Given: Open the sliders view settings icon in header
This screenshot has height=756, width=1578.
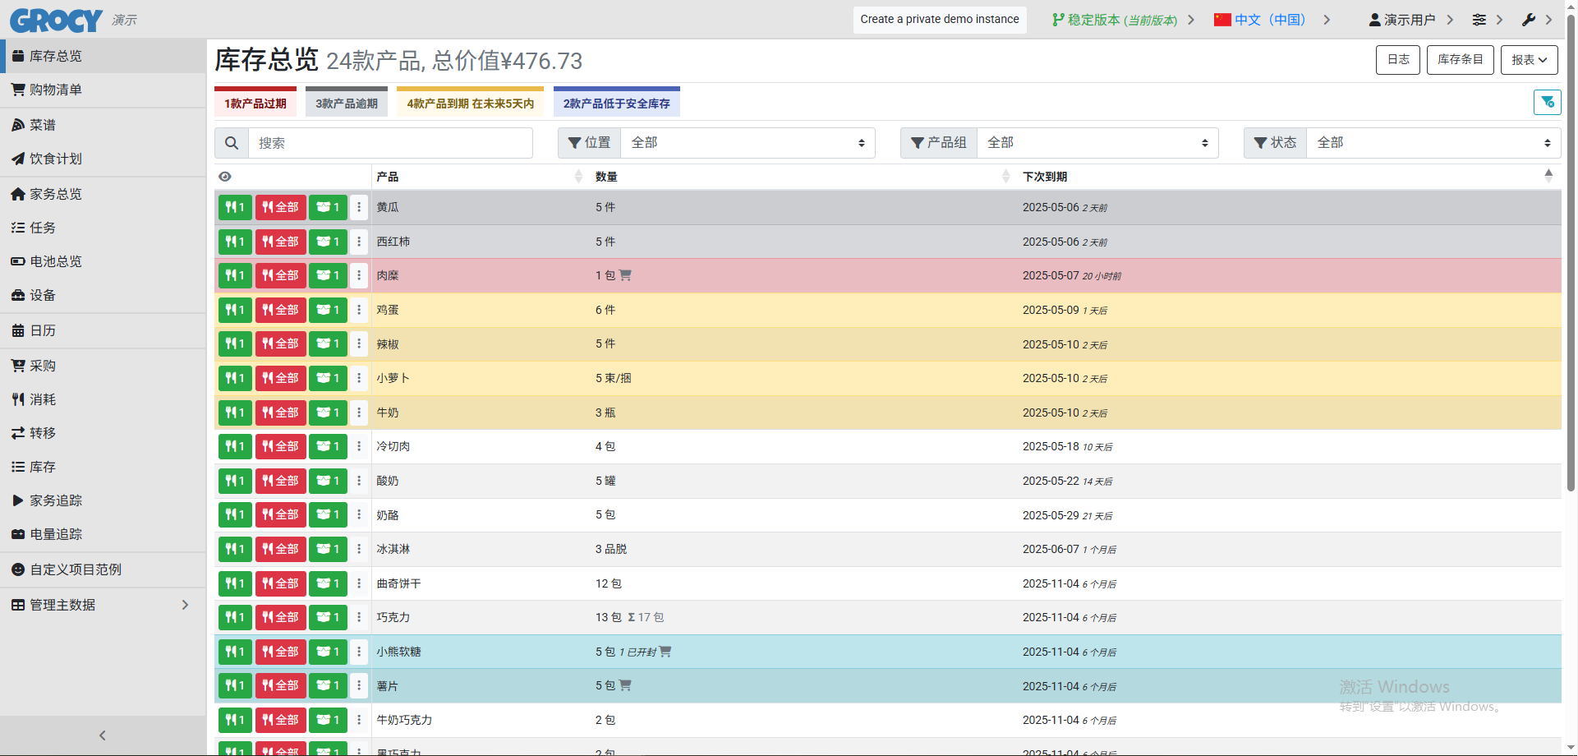Looking at the screenshot, I should click(x=1479, y=20).
